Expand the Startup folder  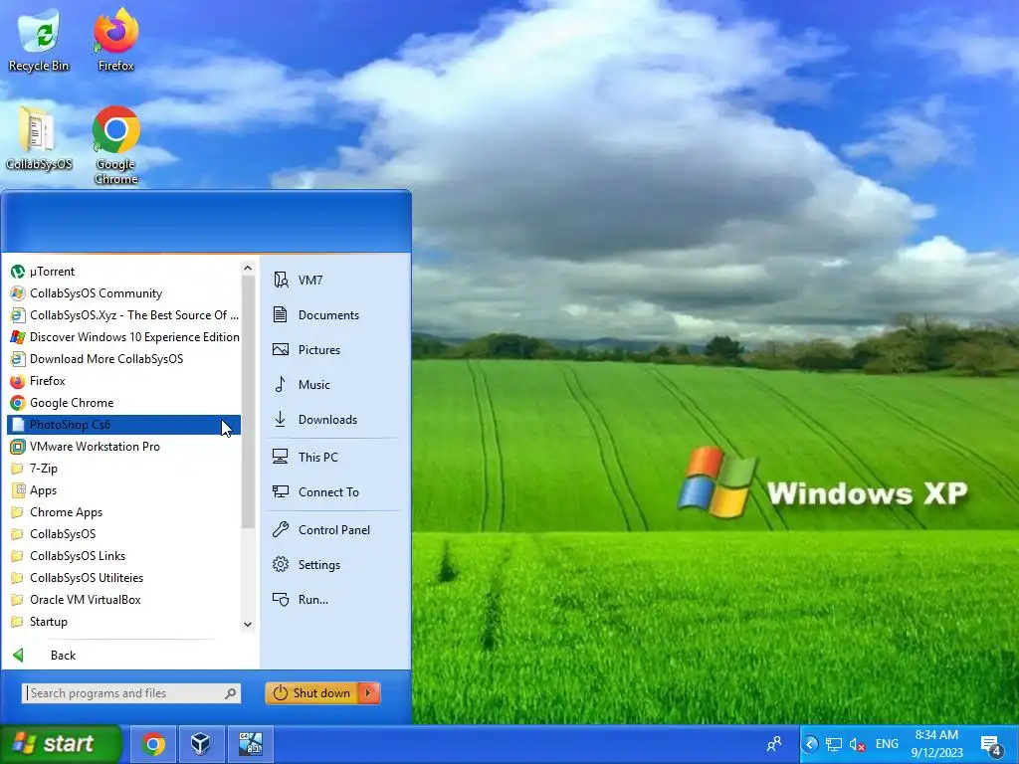(123, 622)
